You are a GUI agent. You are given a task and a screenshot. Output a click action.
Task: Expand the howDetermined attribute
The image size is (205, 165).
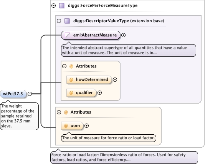point(115,80)
